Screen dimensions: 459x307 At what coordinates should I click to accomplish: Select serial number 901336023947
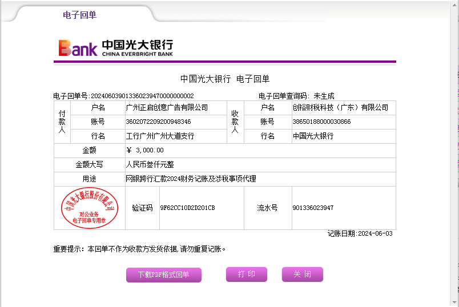[313, 208]
